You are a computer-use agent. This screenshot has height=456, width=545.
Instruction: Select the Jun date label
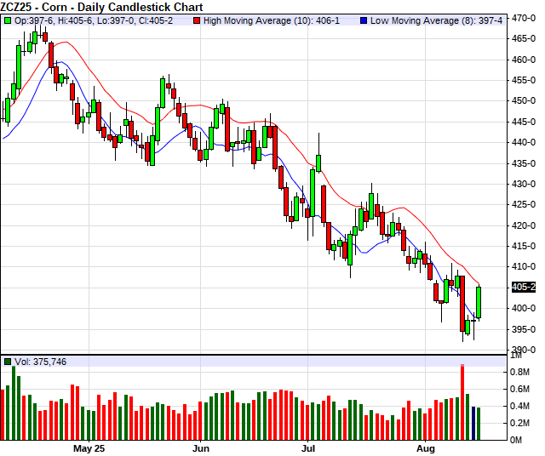click(x=201, y=447)
